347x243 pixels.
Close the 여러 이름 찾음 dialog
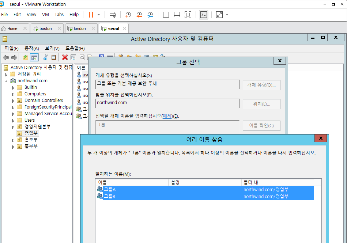321,138
